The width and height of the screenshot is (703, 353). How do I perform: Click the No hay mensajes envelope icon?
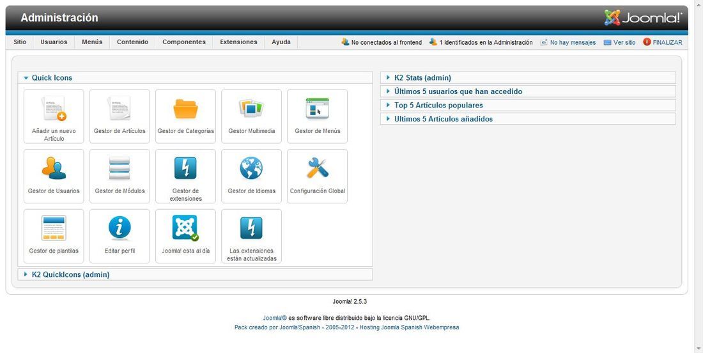(x=544, y=42)
